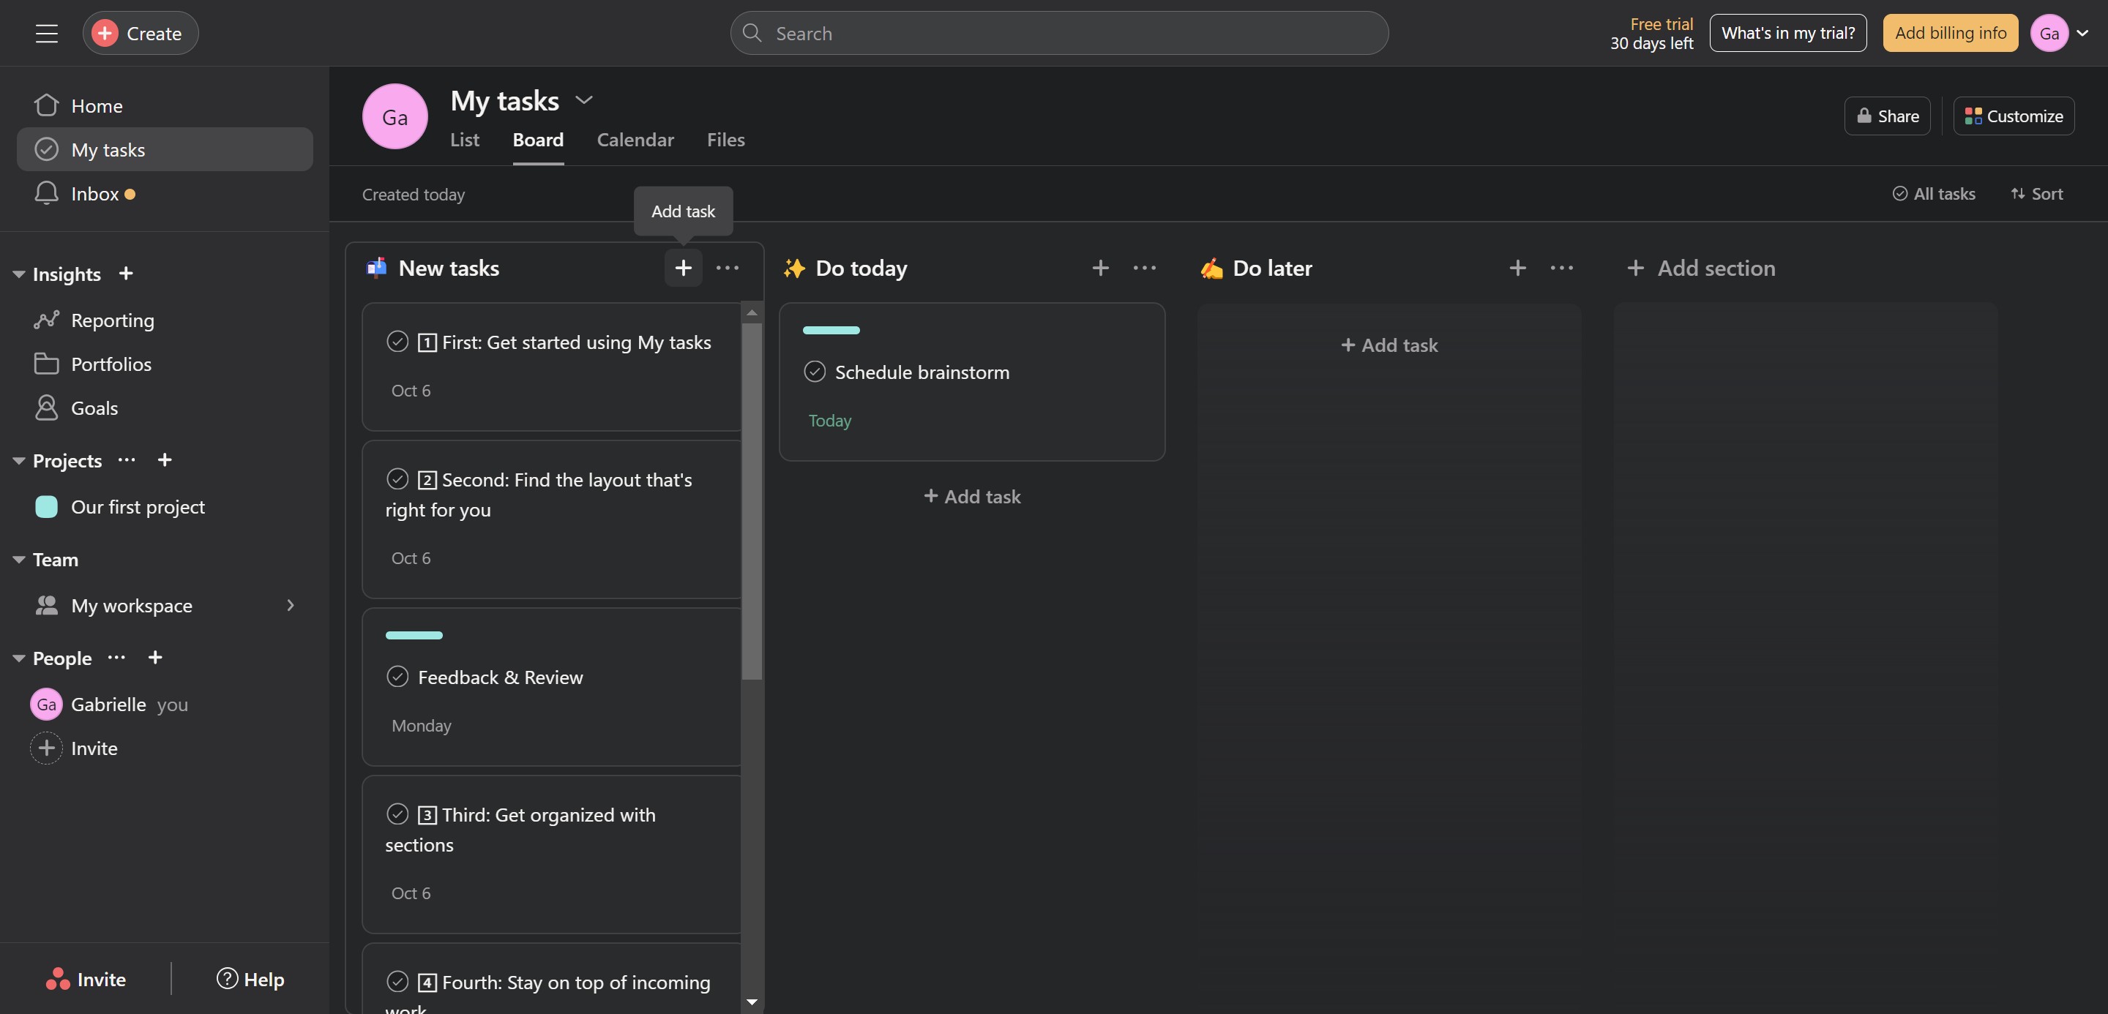
Task: Open the hamburger sidebar menu
Action: pos(47,34)
